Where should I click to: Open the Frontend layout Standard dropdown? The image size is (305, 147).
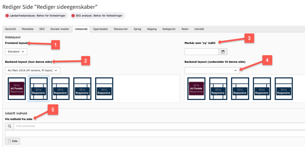[x=16, y=52]
